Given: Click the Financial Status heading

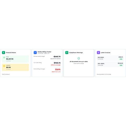Looking at the screenshot, I should (x=11, y=52).
